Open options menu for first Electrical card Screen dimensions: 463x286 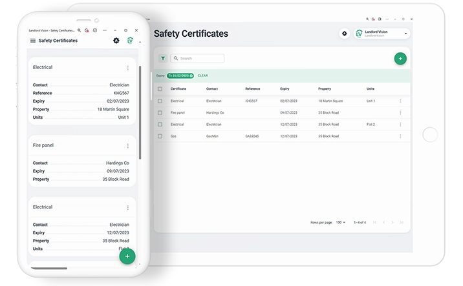pos(128,68)
